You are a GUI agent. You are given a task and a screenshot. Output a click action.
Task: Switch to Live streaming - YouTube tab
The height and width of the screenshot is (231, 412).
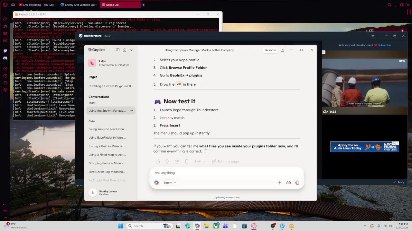(x=37, y=5)
